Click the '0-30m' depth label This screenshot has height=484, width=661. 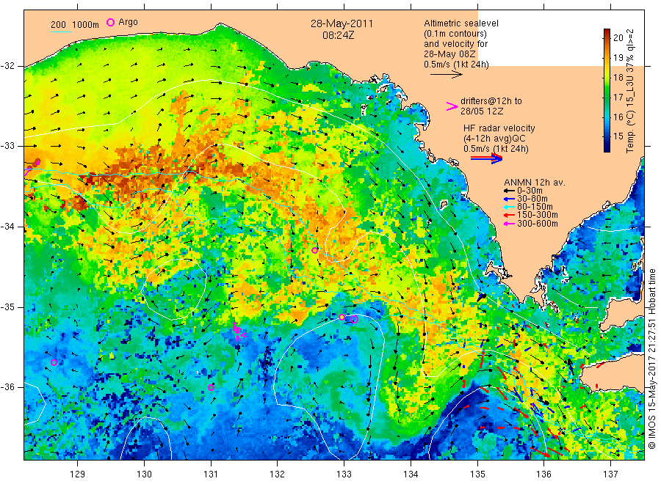[530, 191]
